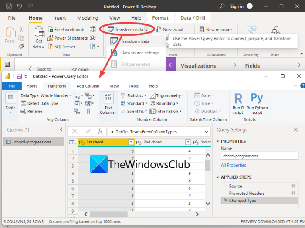Click the vertical scrollbar thumb in preview
Screen dimensions: 305x228
pyautogui.click(x=208, y=165)
